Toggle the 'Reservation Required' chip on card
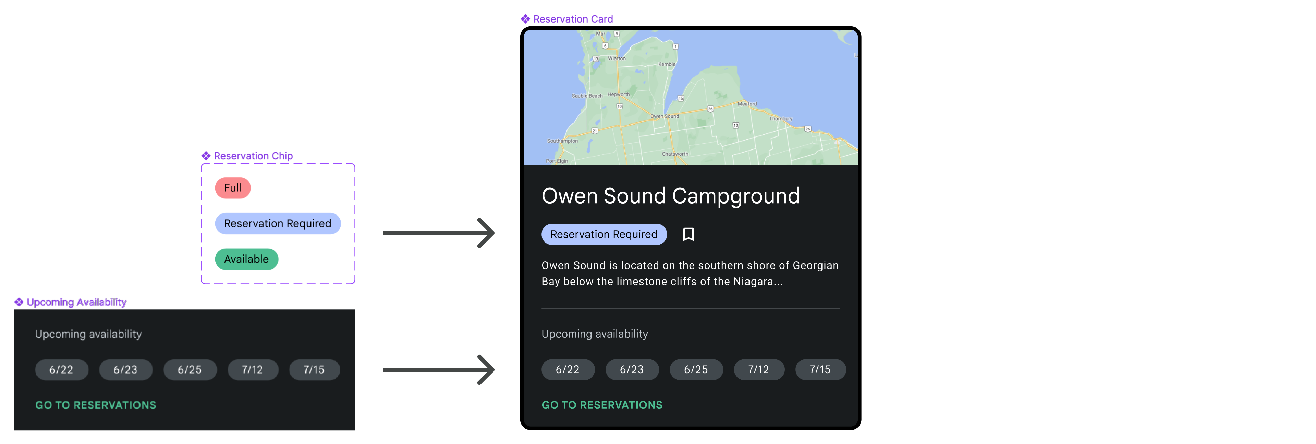Screen dimensions: 1316x444 (602, 234)
